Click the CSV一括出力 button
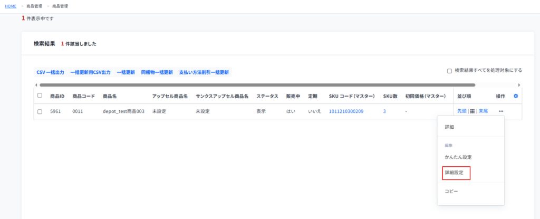Screen dimensions: 540x219 51,72
